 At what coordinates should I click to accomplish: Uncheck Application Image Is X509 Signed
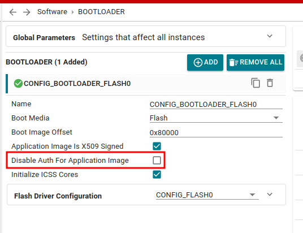157,146
